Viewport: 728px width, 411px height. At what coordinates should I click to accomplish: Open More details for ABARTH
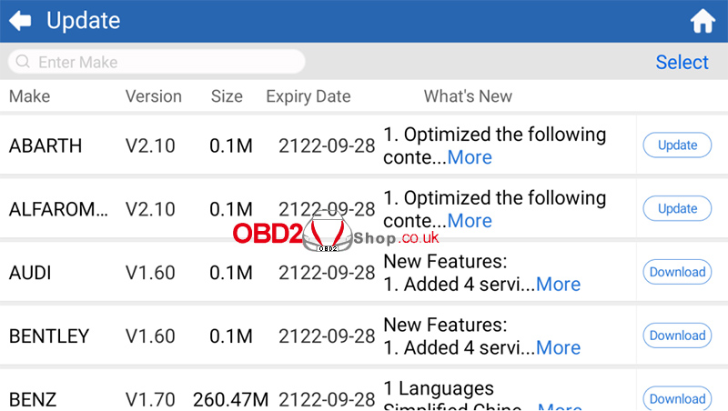[x=470, y=157]
